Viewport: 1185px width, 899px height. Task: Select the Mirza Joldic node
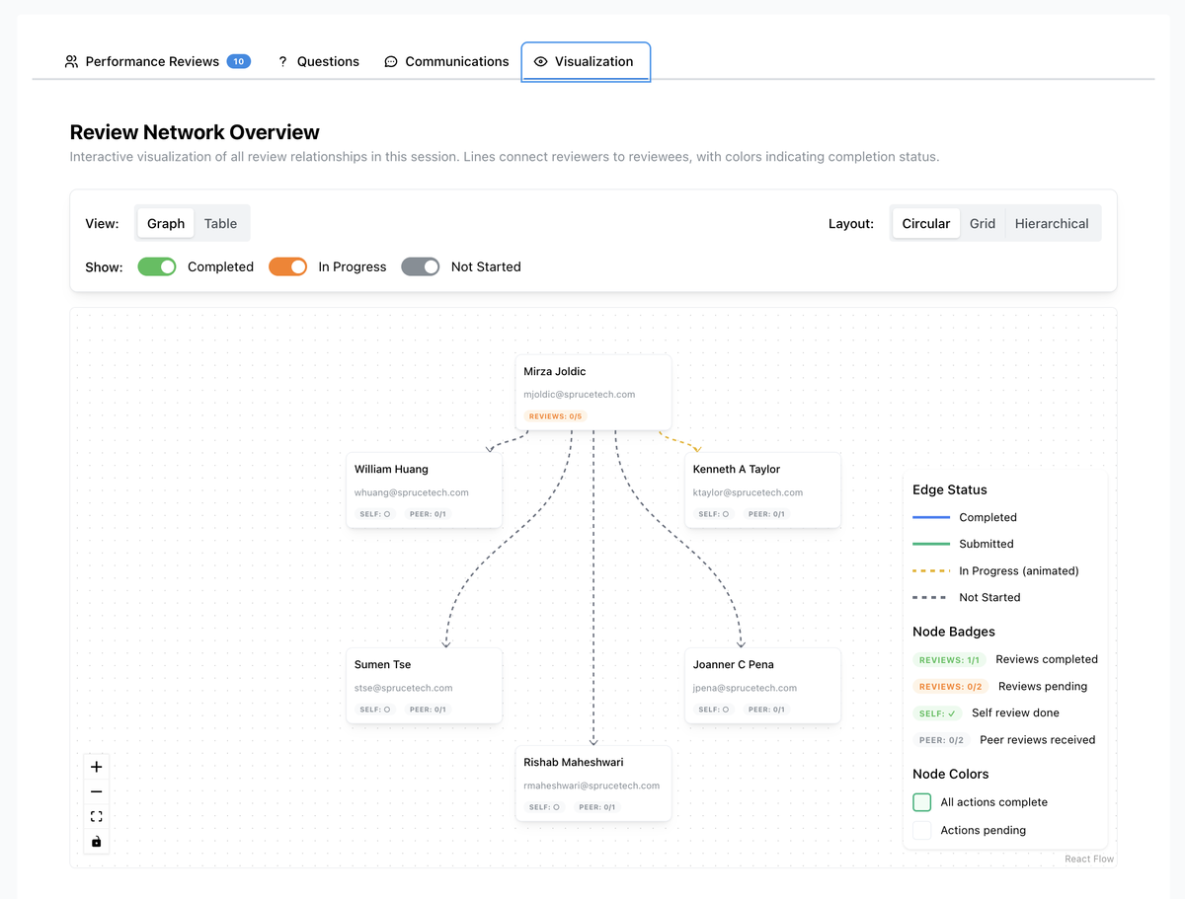[593, 393]
